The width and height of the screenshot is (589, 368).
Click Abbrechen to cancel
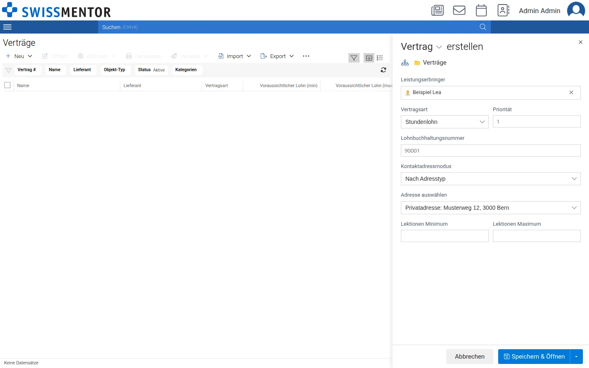point(470,357)
